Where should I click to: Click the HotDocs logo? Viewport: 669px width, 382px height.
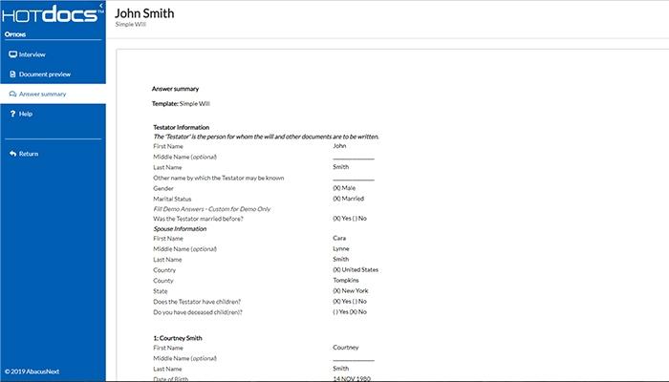pos(53,14)
